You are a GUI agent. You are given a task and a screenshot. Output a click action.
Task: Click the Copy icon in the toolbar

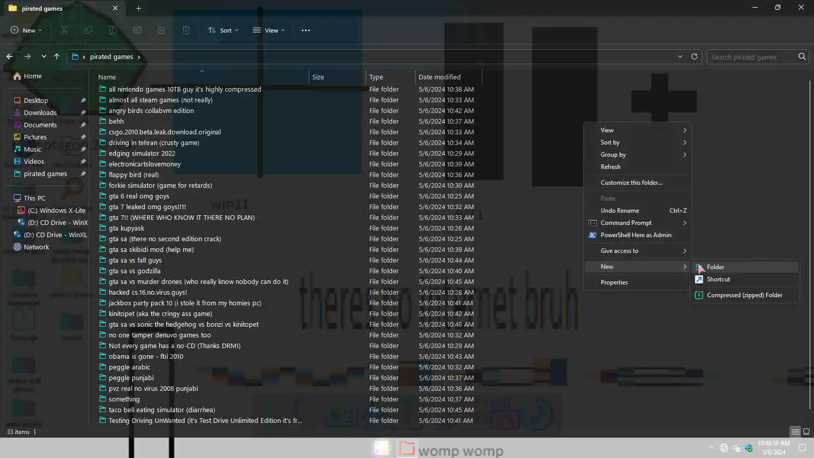pyautogui.click(x=89, y=30)
